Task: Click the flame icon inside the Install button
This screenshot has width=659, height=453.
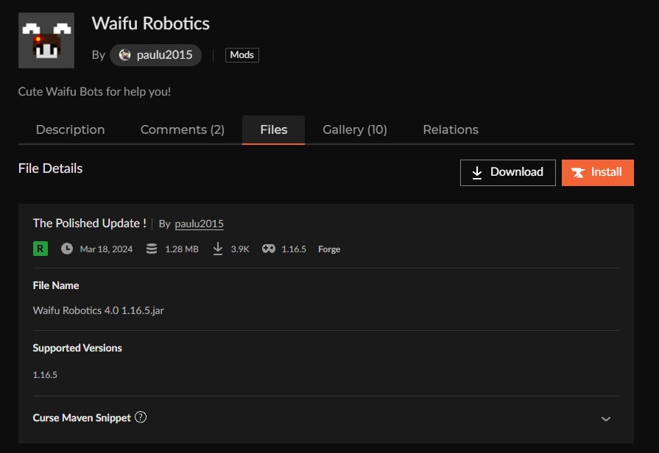Action: tap(578, 172)
